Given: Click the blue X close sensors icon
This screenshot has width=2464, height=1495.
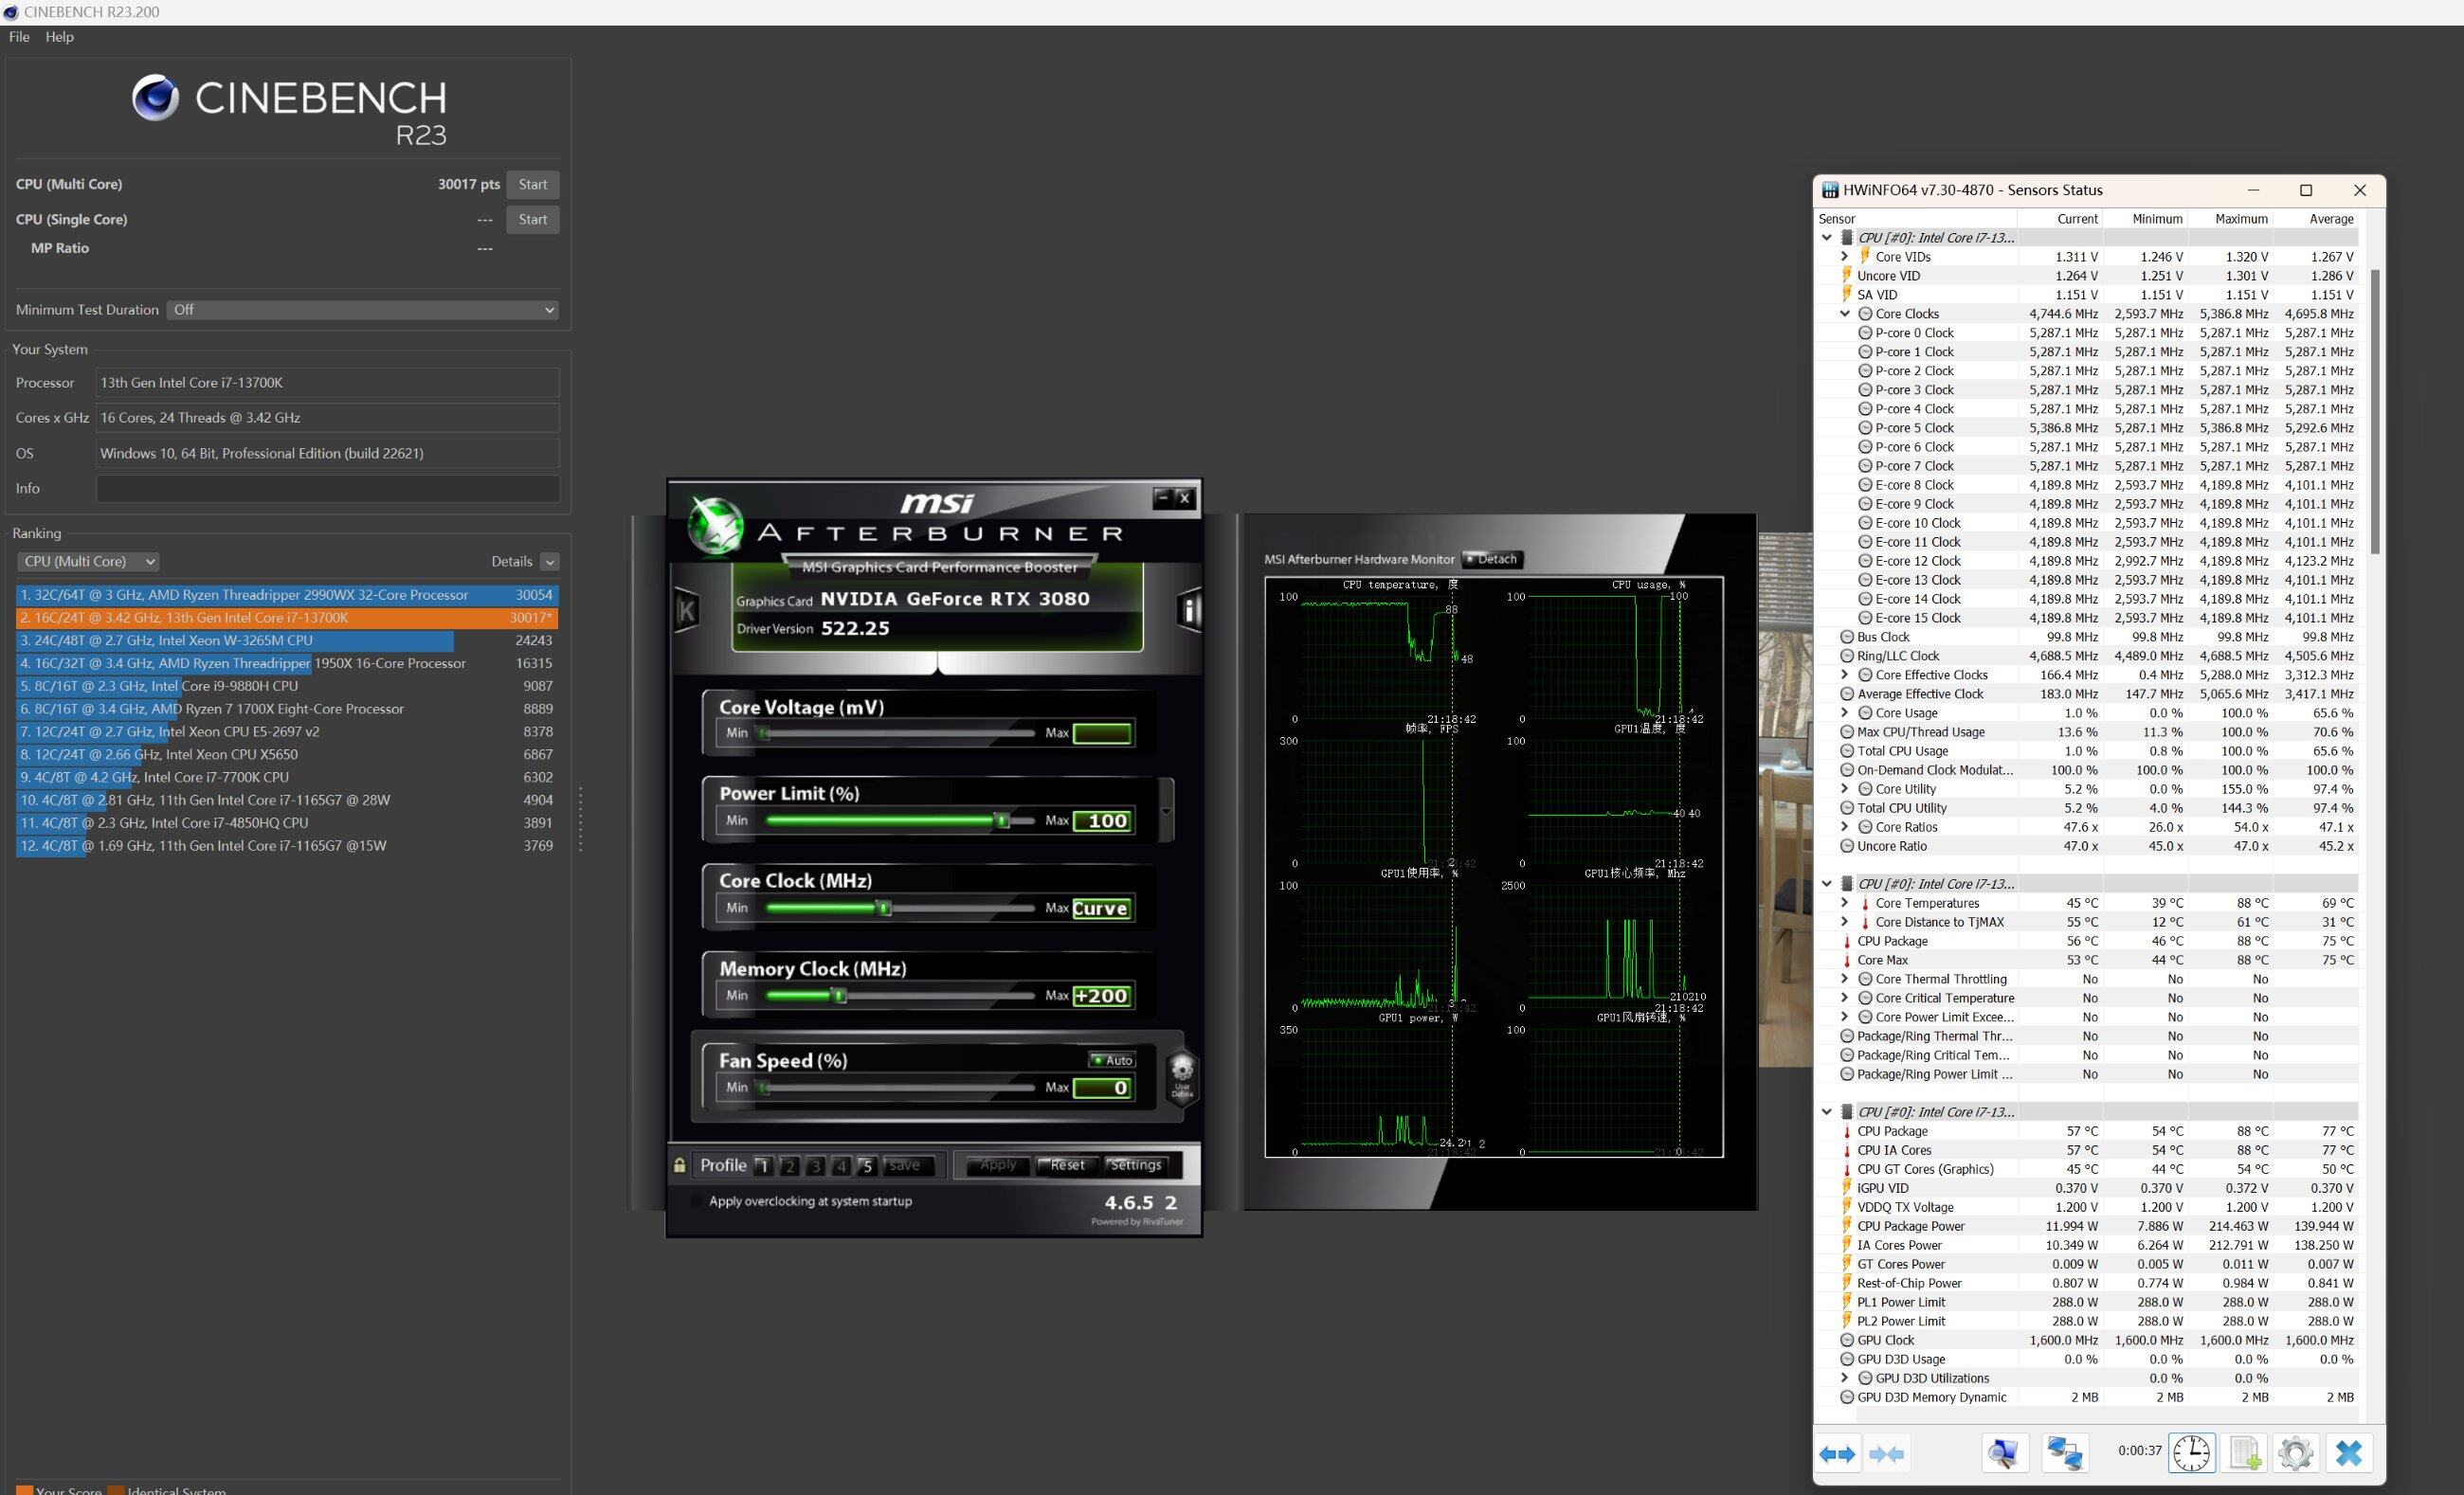Looking at the screenshot, I should [x=2349, y=1453].
